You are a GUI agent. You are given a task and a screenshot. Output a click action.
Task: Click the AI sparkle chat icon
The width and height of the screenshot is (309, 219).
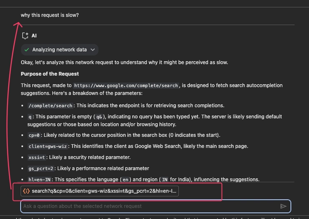25,36
